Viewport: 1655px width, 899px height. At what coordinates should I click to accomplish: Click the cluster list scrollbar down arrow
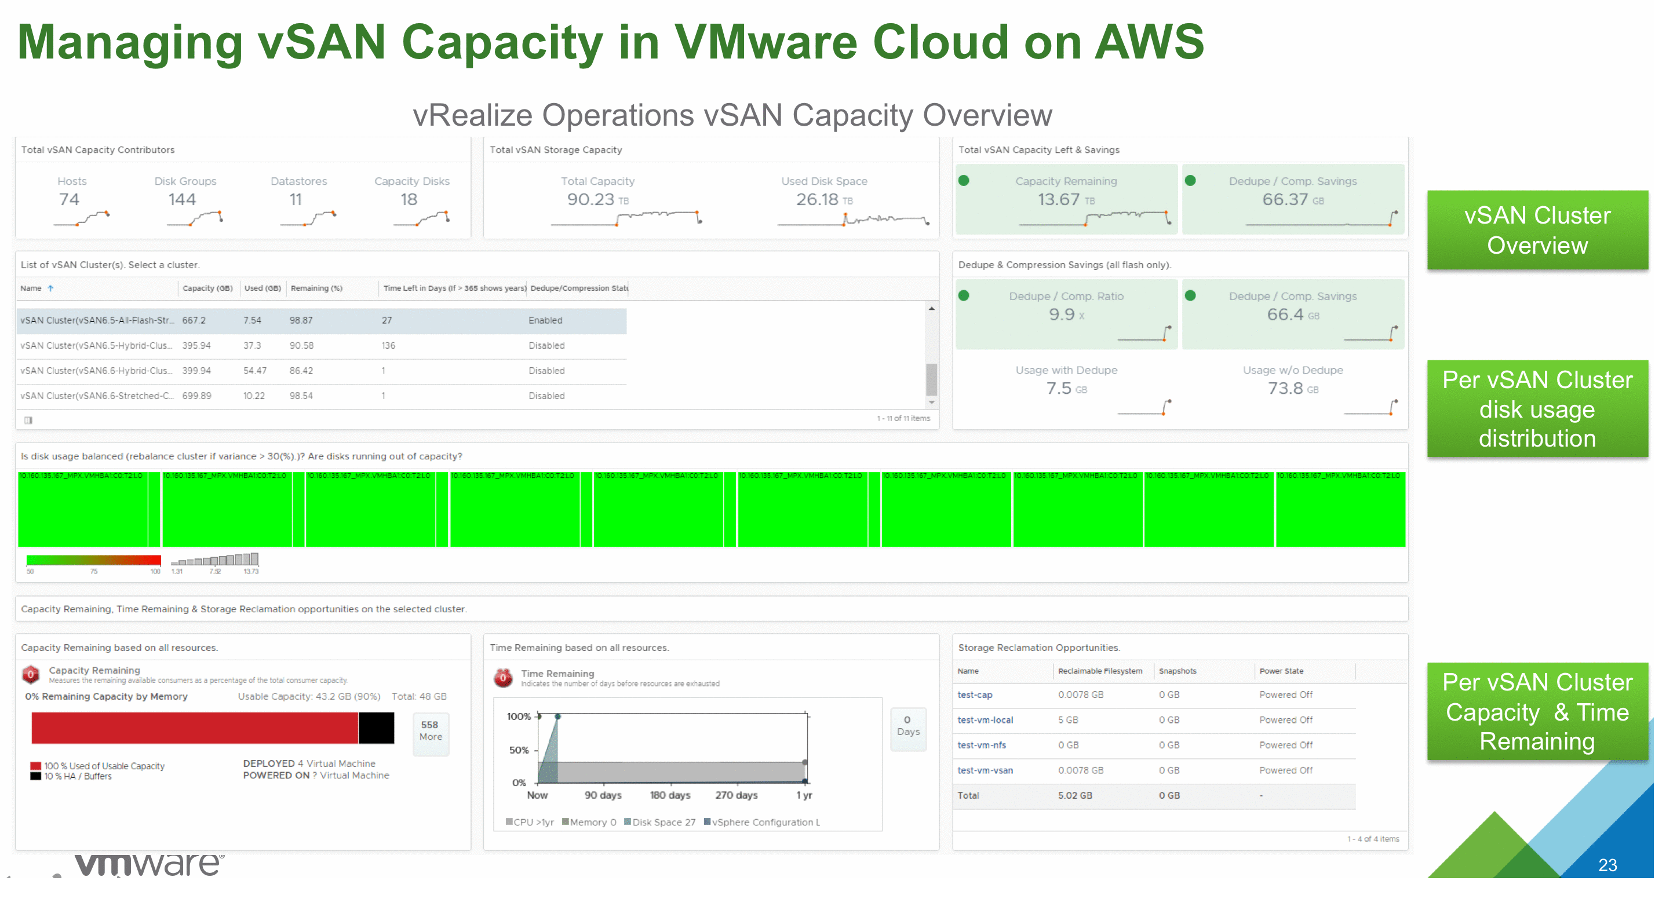click(932, 403)
